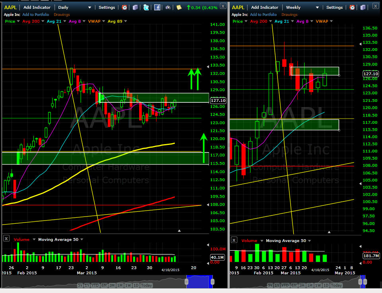The image size is (382, 293).
Task: Expand Avg 200 options arrow in Daily chart
Action: pos(43,21)
